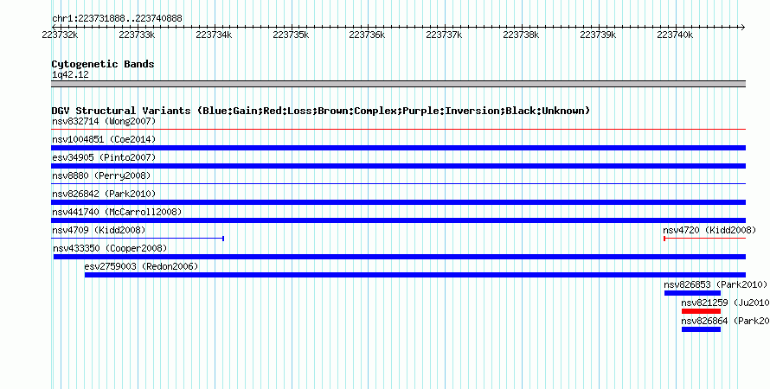This screenshot has width=770, height=389.
Task: Click the blue bar under esv2759003
Action: click(415, 275)
